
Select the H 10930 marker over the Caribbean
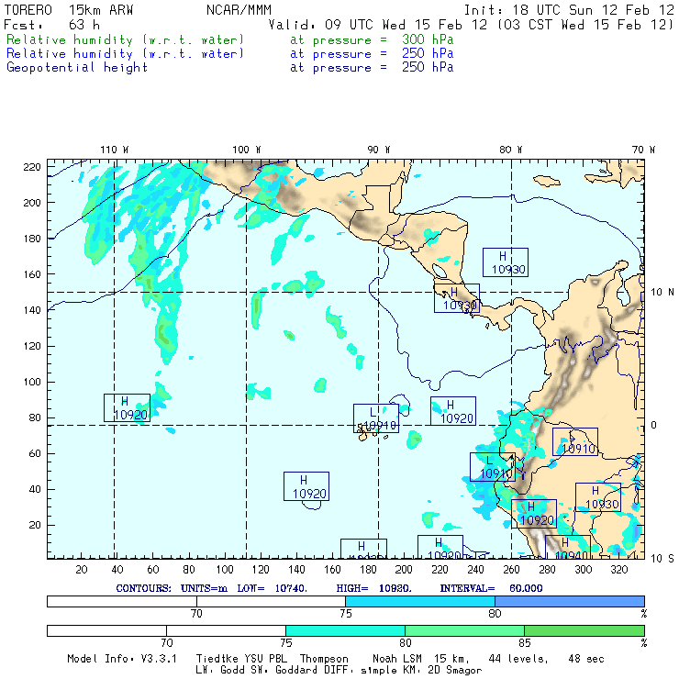tap(505, 262)
